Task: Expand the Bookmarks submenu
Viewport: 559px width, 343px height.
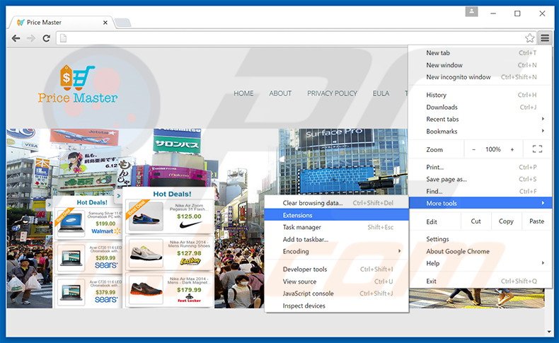Action: [480, 131]
